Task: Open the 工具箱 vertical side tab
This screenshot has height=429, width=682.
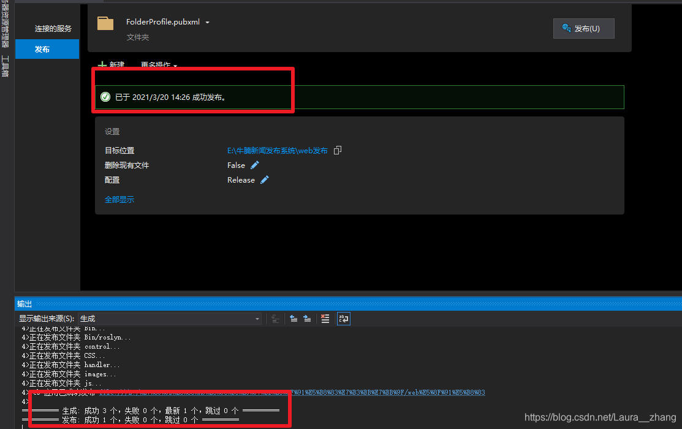Action: coord(6,66)
